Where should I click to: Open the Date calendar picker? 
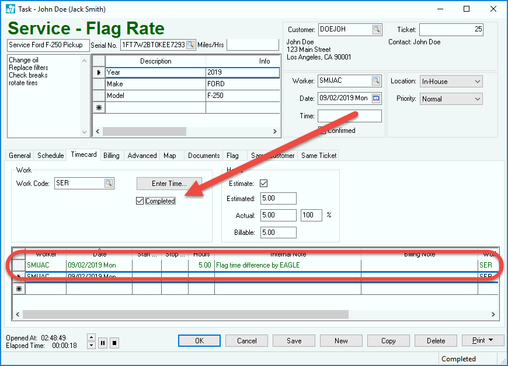pos(376,98)
